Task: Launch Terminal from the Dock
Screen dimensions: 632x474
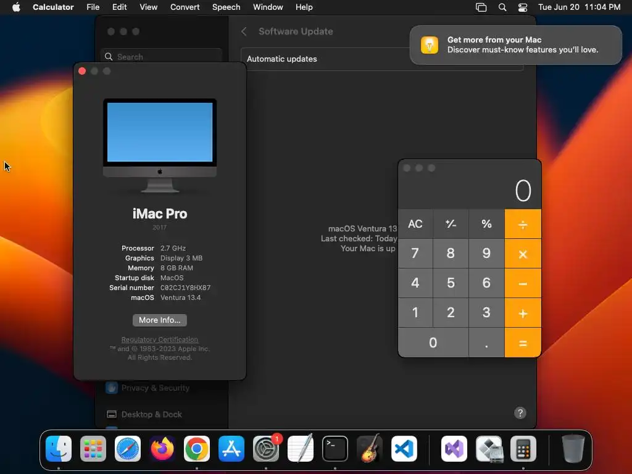Action: point(335,449)
